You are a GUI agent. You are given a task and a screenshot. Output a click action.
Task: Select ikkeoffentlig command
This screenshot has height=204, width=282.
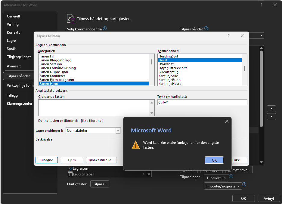(x=200, y=72)
